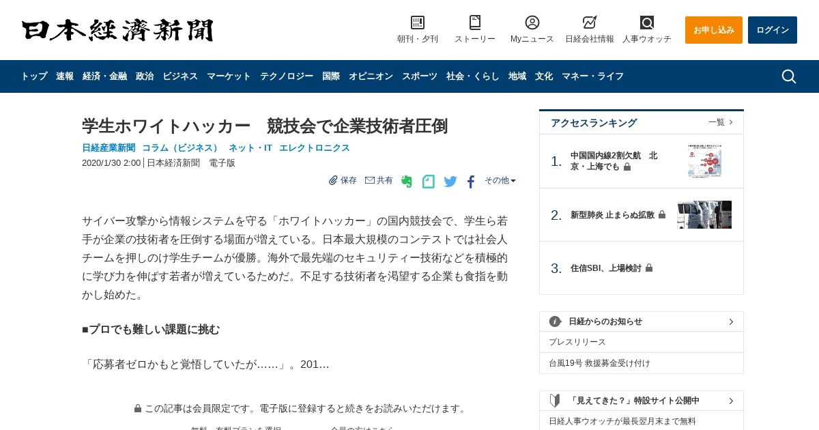Screen dimensions: 819x430
Task: Select the 速報 menu item
Action: point(65,76)
